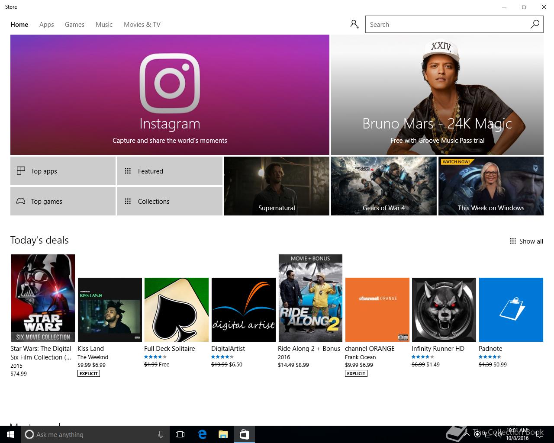Click the search magnifier icon

[535, 24]
